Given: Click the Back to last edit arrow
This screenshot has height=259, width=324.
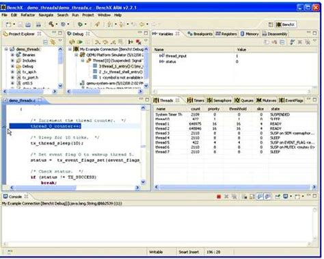Looking at the screenshot, I should click(135, 24).
